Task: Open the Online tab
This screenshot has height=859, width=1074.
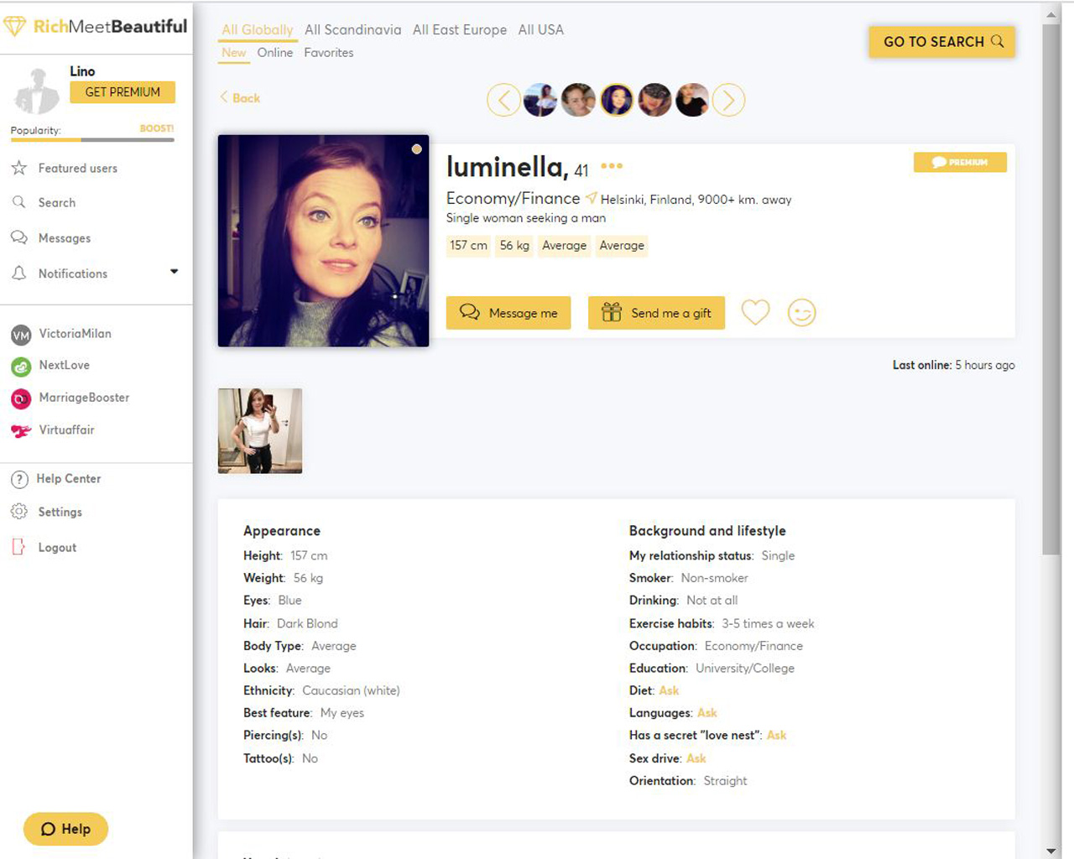Action: tap(275, 52)
